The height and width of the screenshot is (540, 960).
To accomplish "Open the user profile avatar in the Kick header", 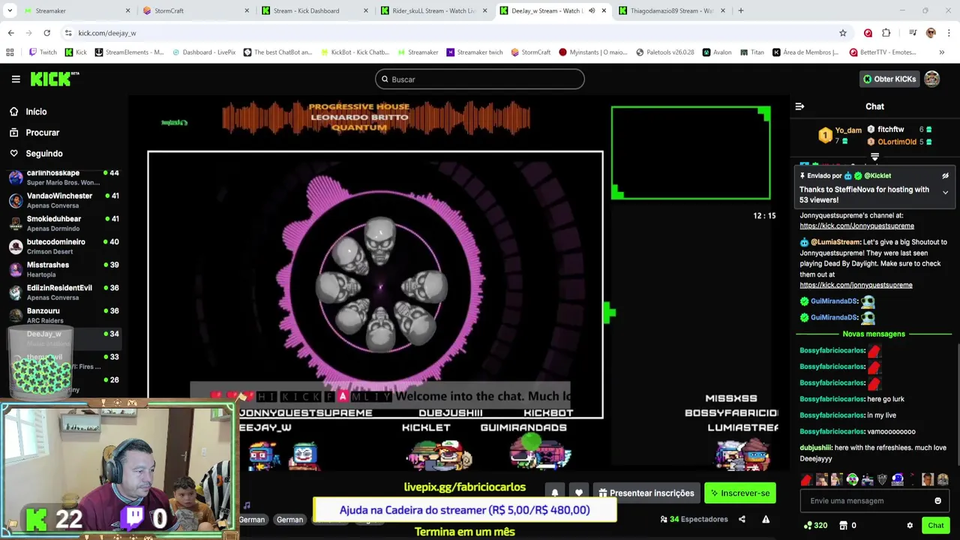I will click(x=932, y=79).
